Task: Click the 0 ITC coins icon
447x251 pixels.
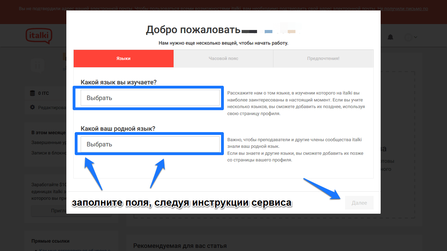Action: 32,93
